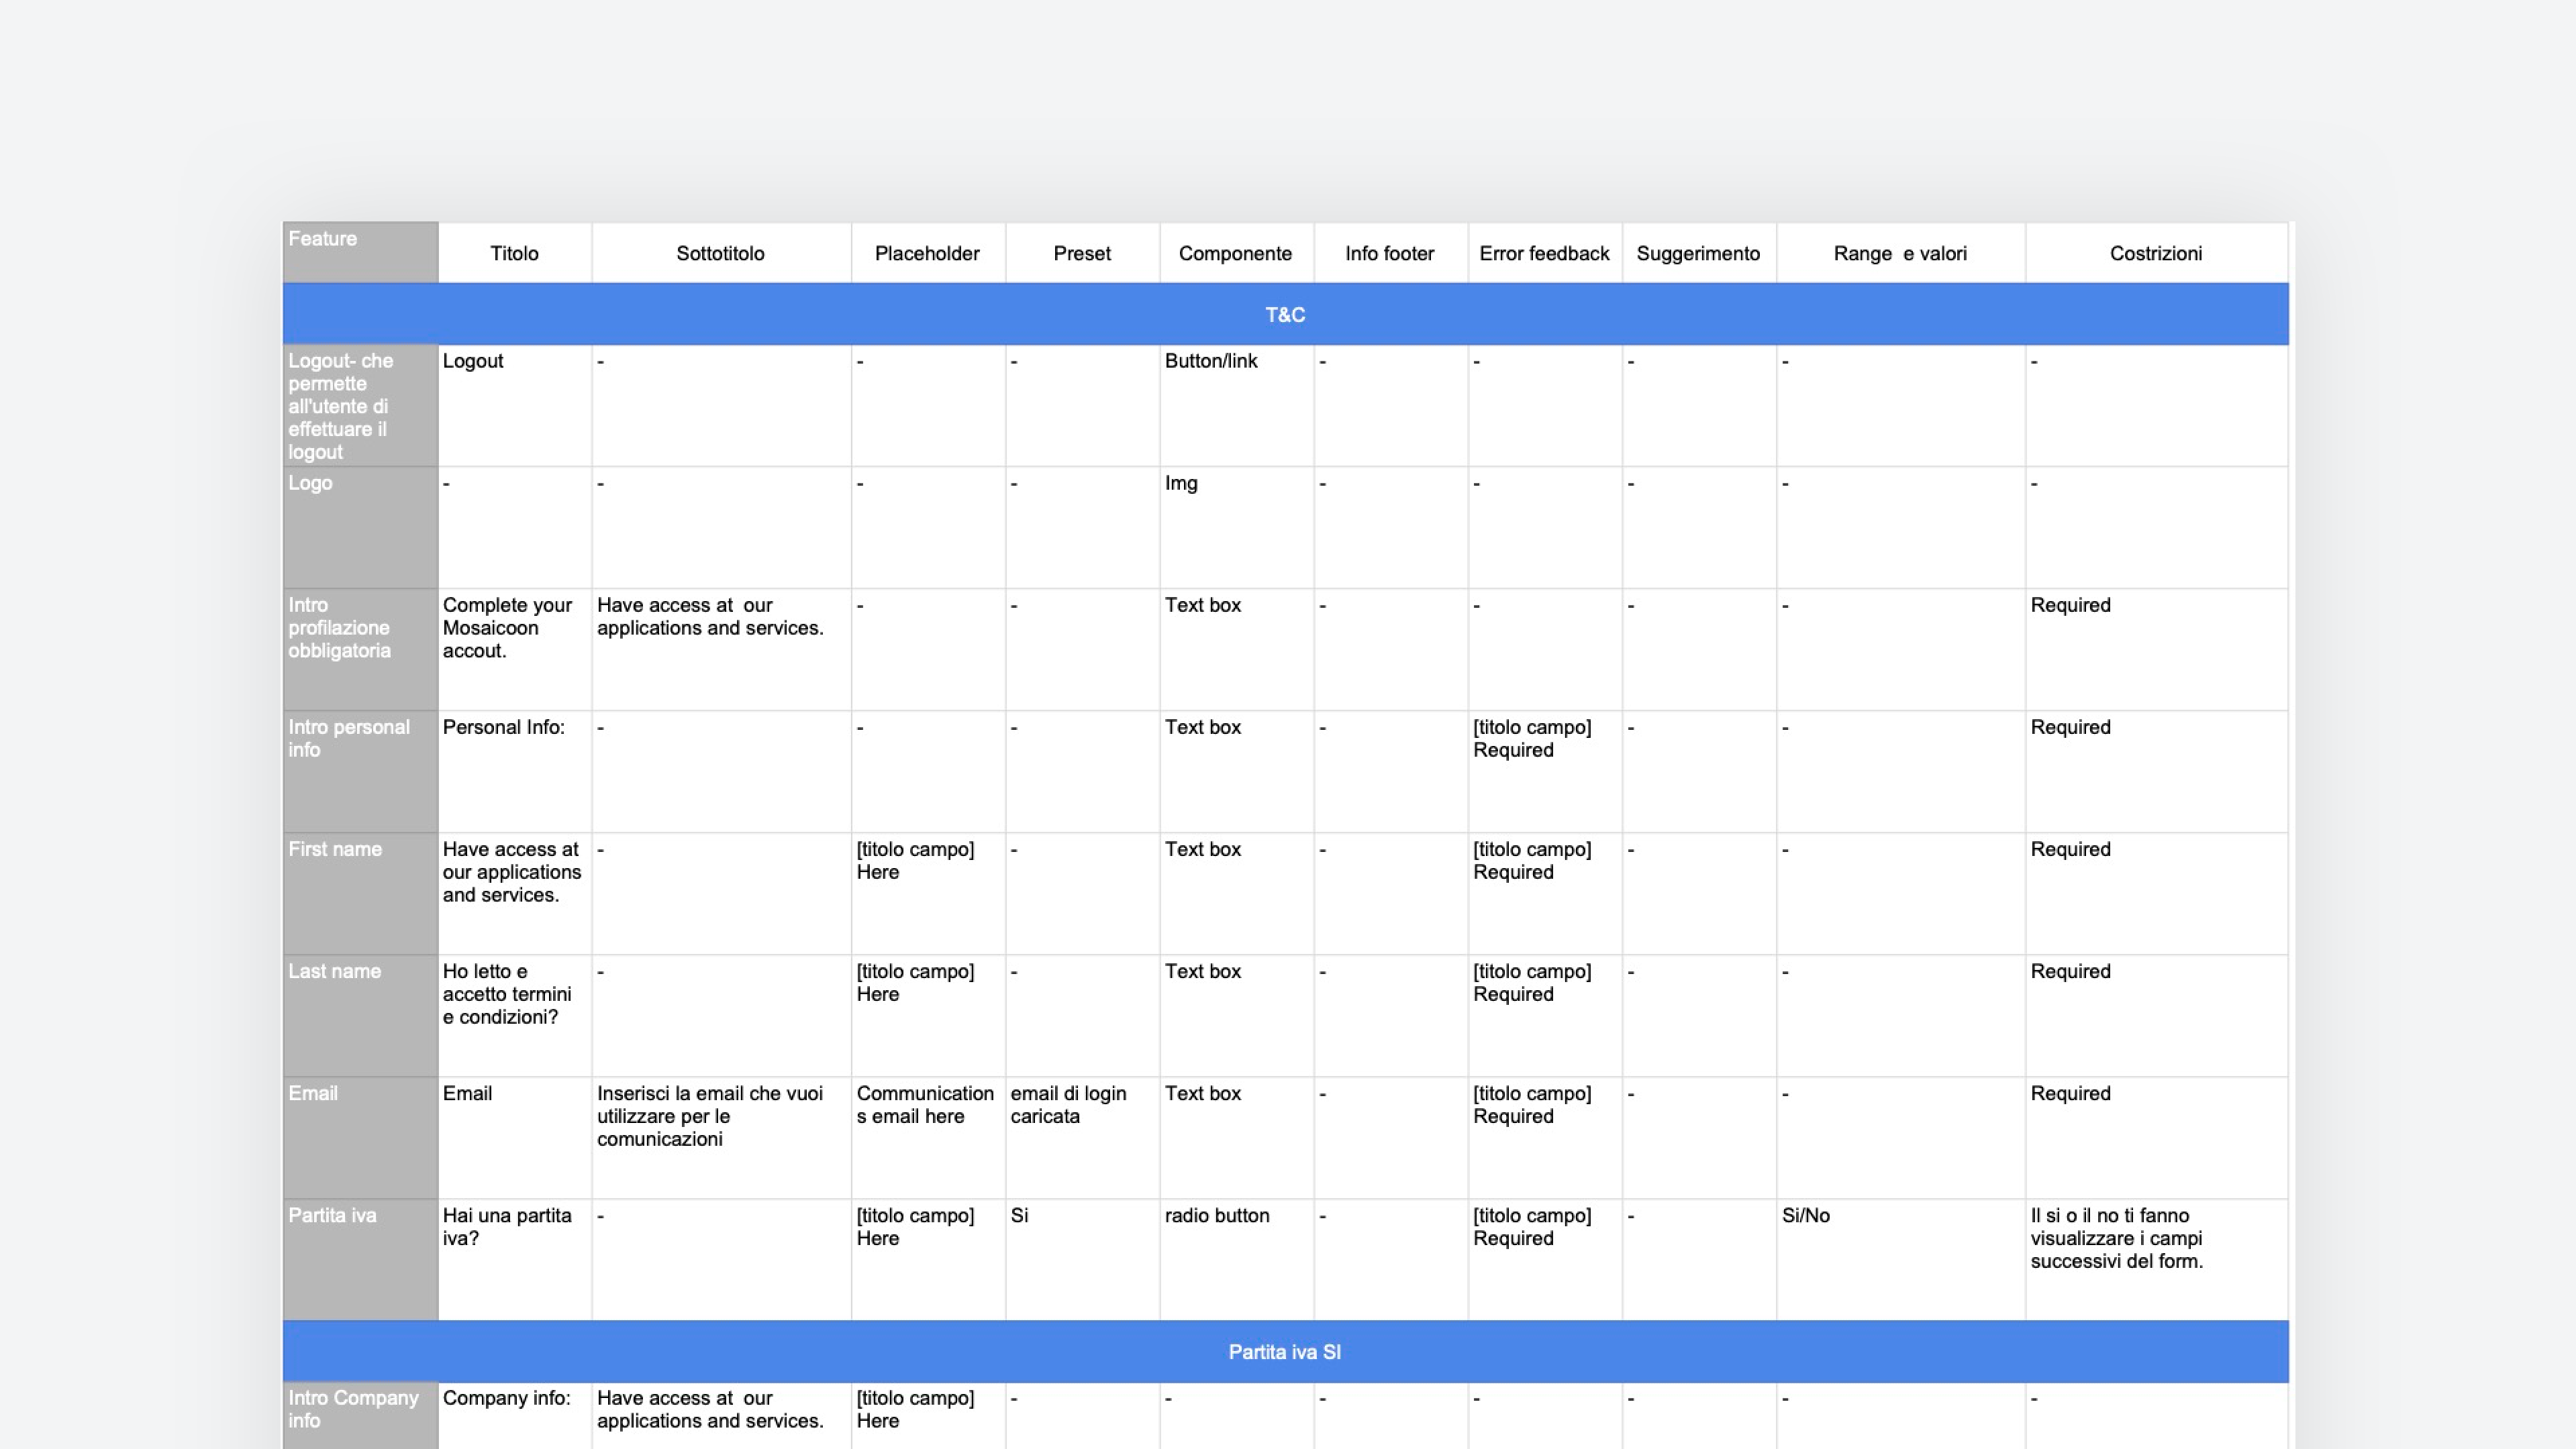The image size is (2576, 1449).
Task: Click the Componente column header
Action: 1236,253
